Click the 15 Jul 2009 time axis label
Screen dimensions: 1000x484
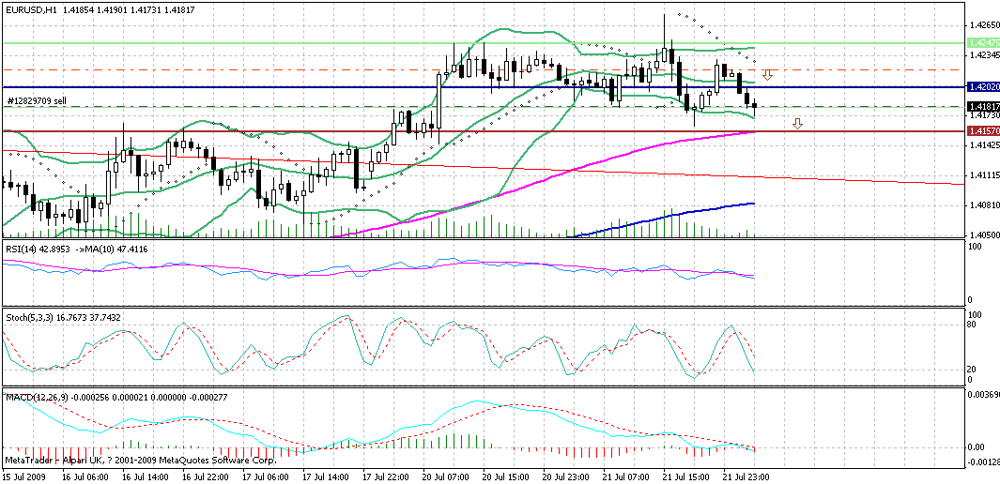click(x=22, y=476)
